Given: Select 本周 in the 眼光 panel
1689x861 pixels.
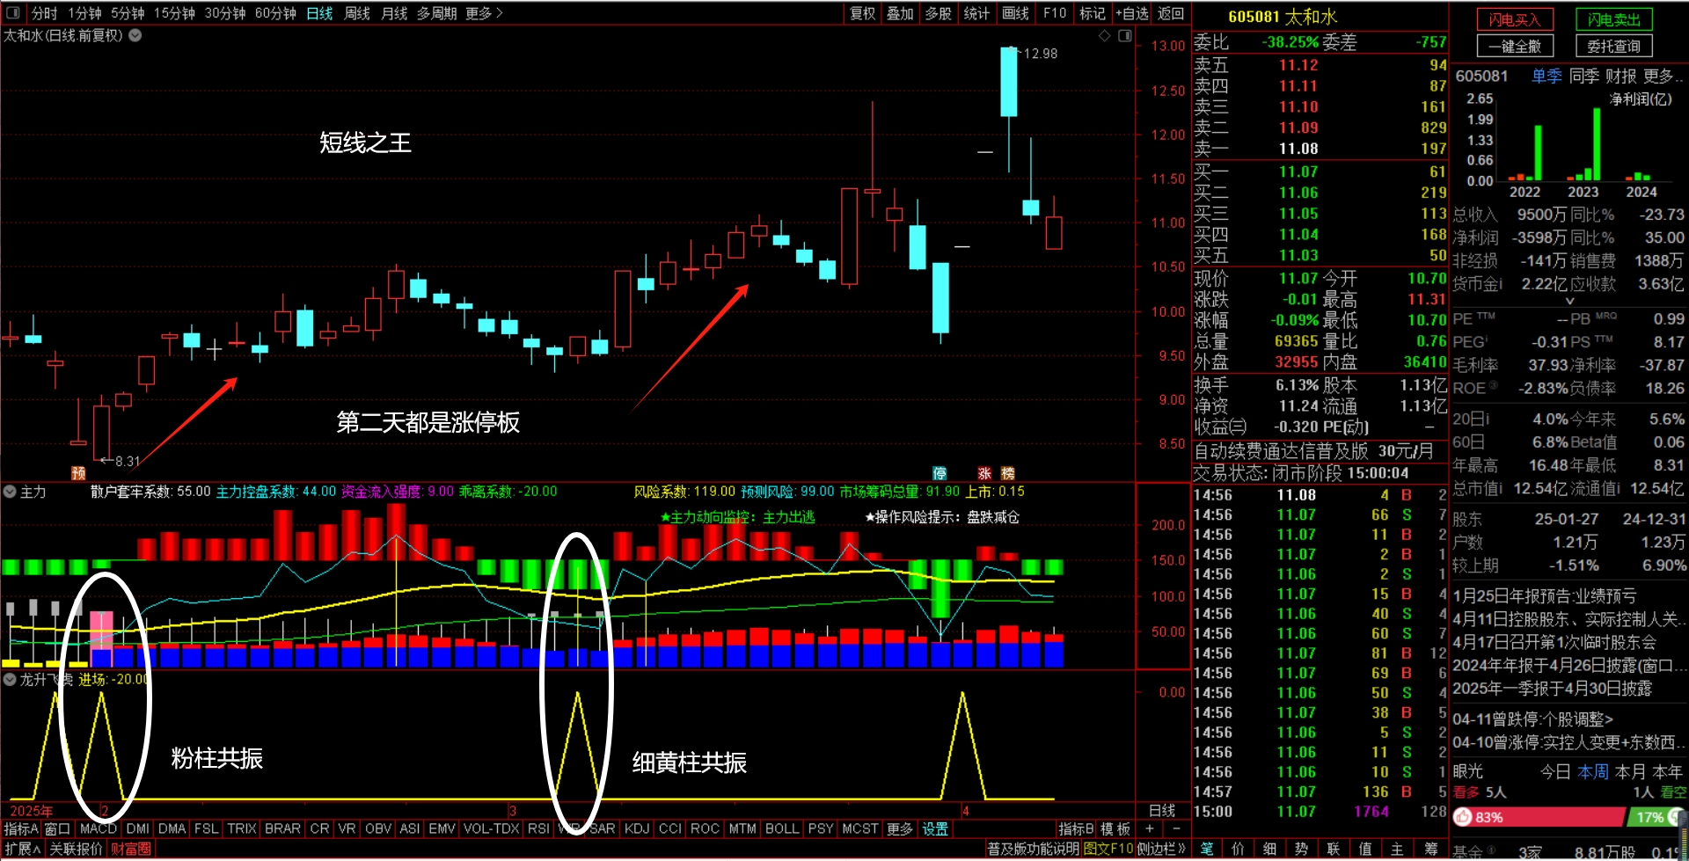Looking at the screenshot, I should [x=1593, y=771].
